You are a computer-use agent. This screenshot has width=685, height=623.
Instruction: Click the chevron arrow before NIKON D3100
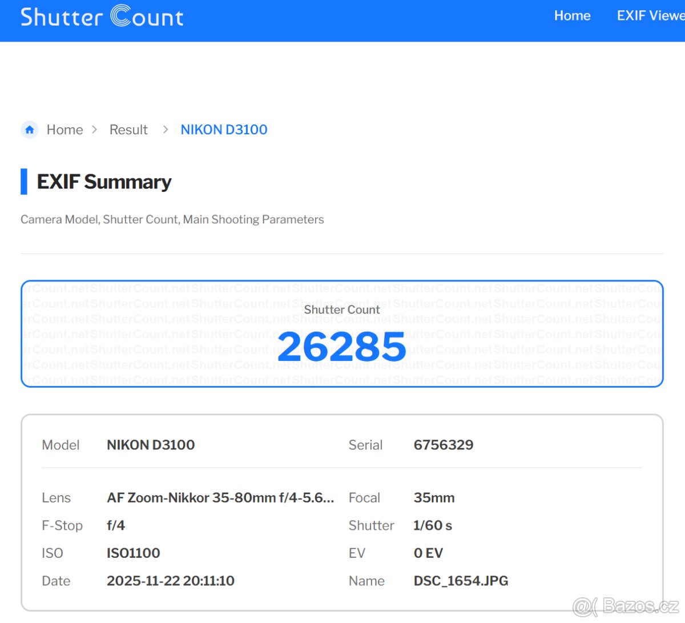pyautogui.click(x=166, y=130)
